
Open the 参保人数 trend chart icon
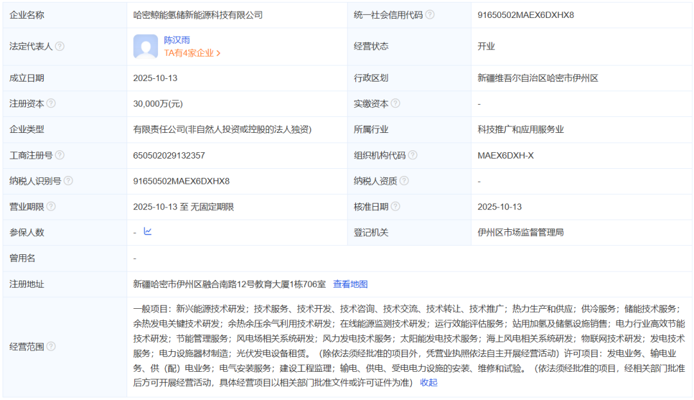148,232
